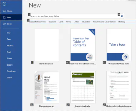Screen dimensions: 136x111
Task: Click the table of contents insert icon
Action: [89, 57]
